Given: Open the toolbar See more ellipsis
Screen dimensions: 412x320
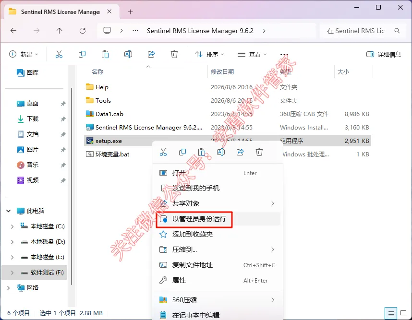Looking at the screenshot, I should [284, 55].
